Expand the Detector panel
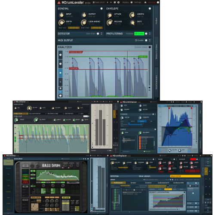Screen dimensions: 215x215 tap(101, 34)
